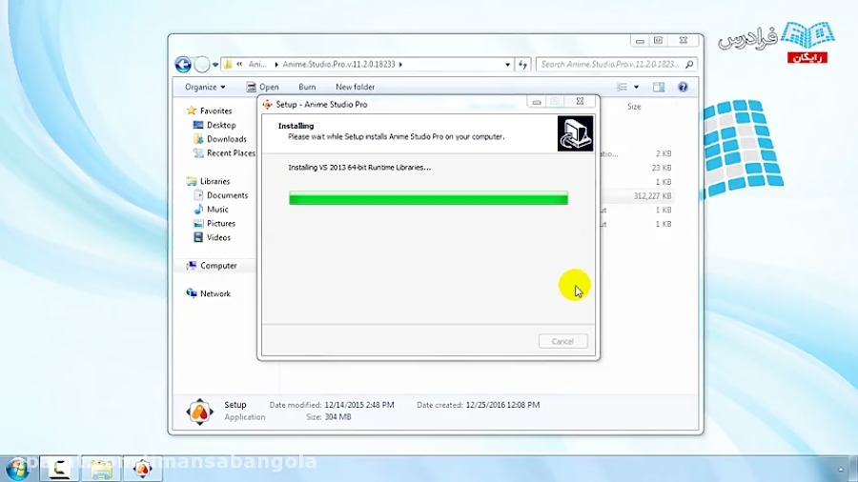Click the installer logo image in setup dialog

coord(575,133)
